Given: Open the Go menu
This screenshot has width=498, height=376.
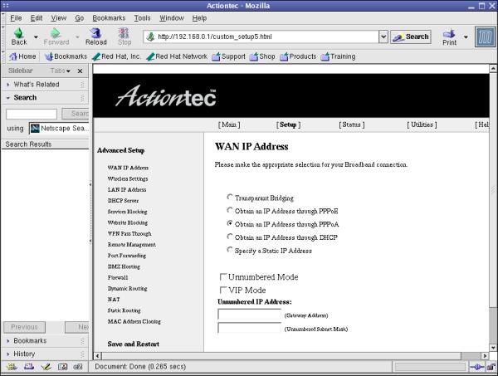Looking at the screenshot, I should pyautogui.click(x=80, y=18).
